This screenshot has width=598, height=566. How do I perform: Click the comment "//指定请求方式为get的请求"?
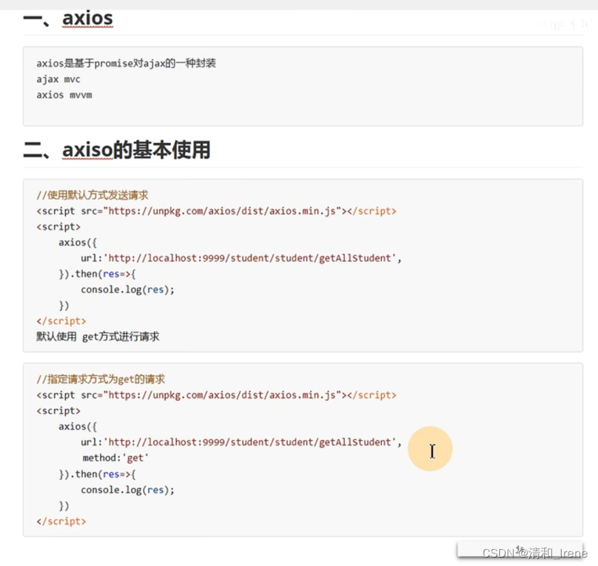coord(101,379)
